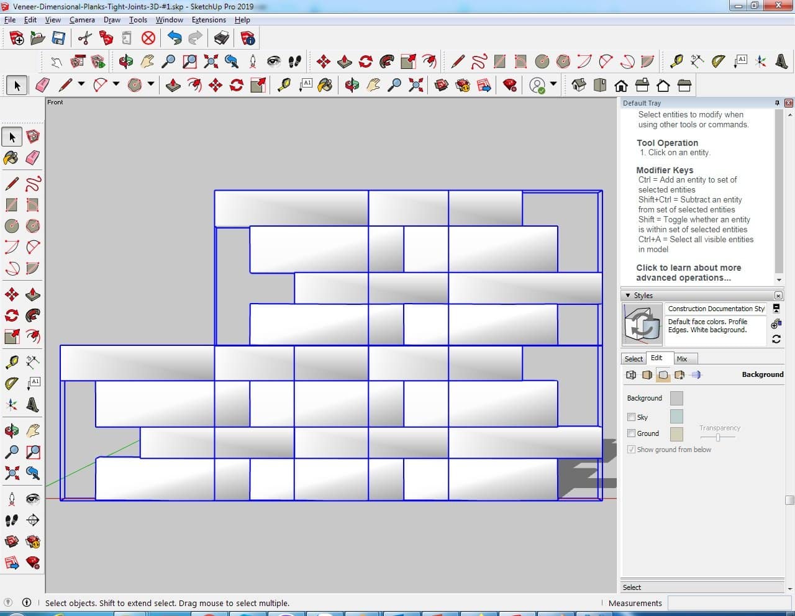
Task: Open the account sign-in dropdown arrow
Action: pyautogui.click(x=553, y=85)
